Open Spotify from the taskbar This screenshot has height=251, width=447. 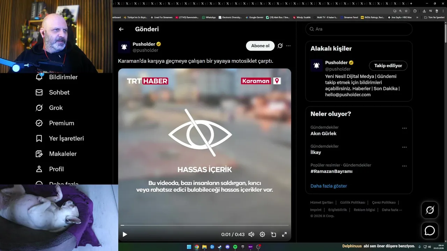[235, 247]
